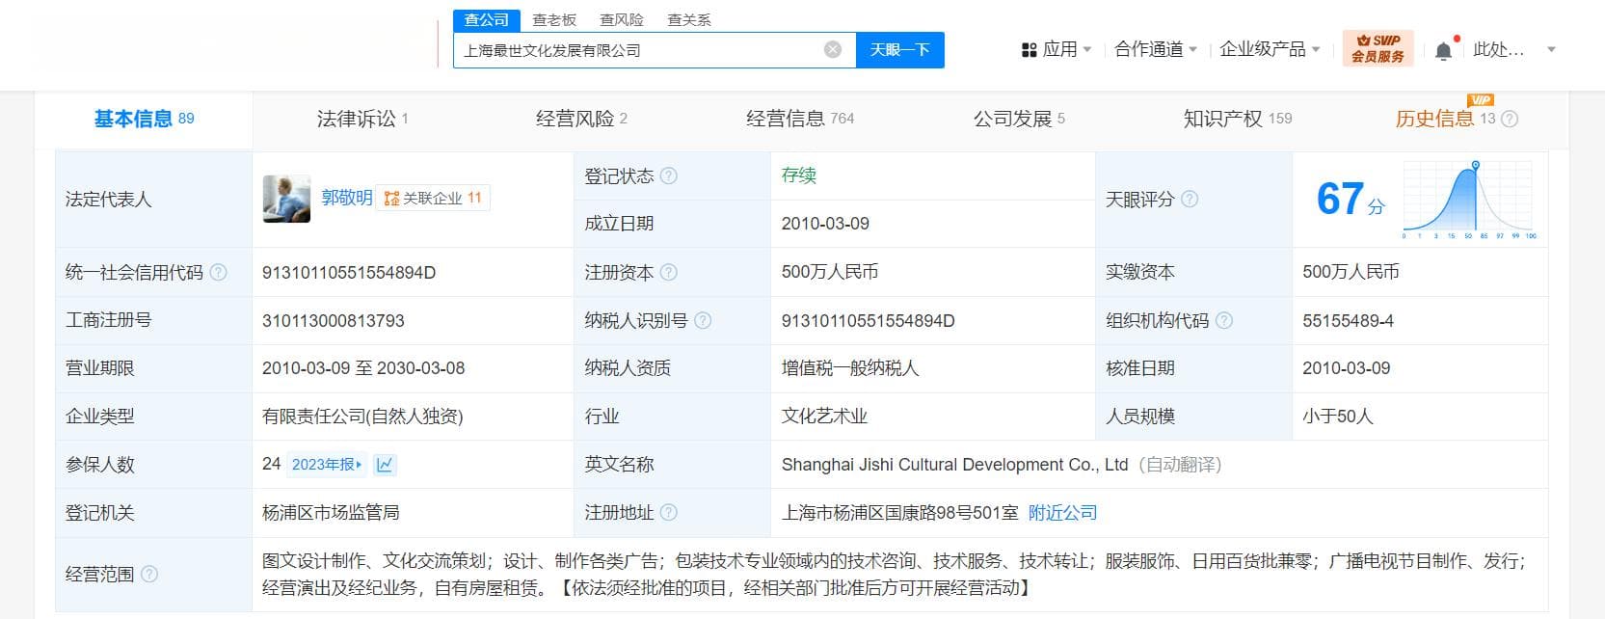Click the 天眼一下 search button

[899, 49]
